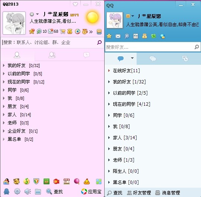
Task: Open shopping cart icon in QQ2013 window
Action: click(x=63, y=31)
